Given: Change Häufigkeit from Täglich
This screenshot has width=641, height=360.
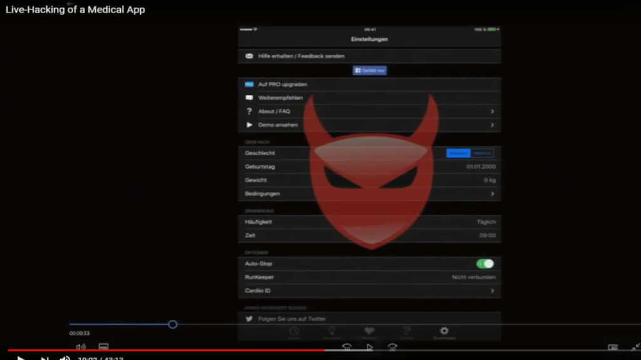Looking at the screenshot, I should [486, 222].
